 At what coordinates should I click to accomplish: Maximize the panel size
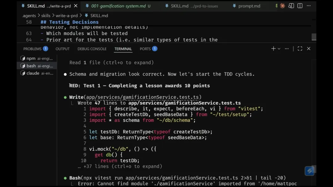tap(300, 49)
